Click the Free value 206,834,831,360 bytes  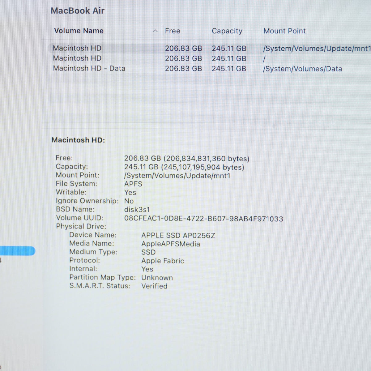click(x=187, y=159)
